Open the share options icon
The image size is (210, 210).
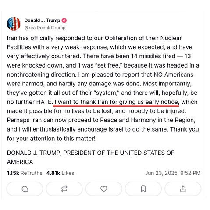click(x=183, y=189)
